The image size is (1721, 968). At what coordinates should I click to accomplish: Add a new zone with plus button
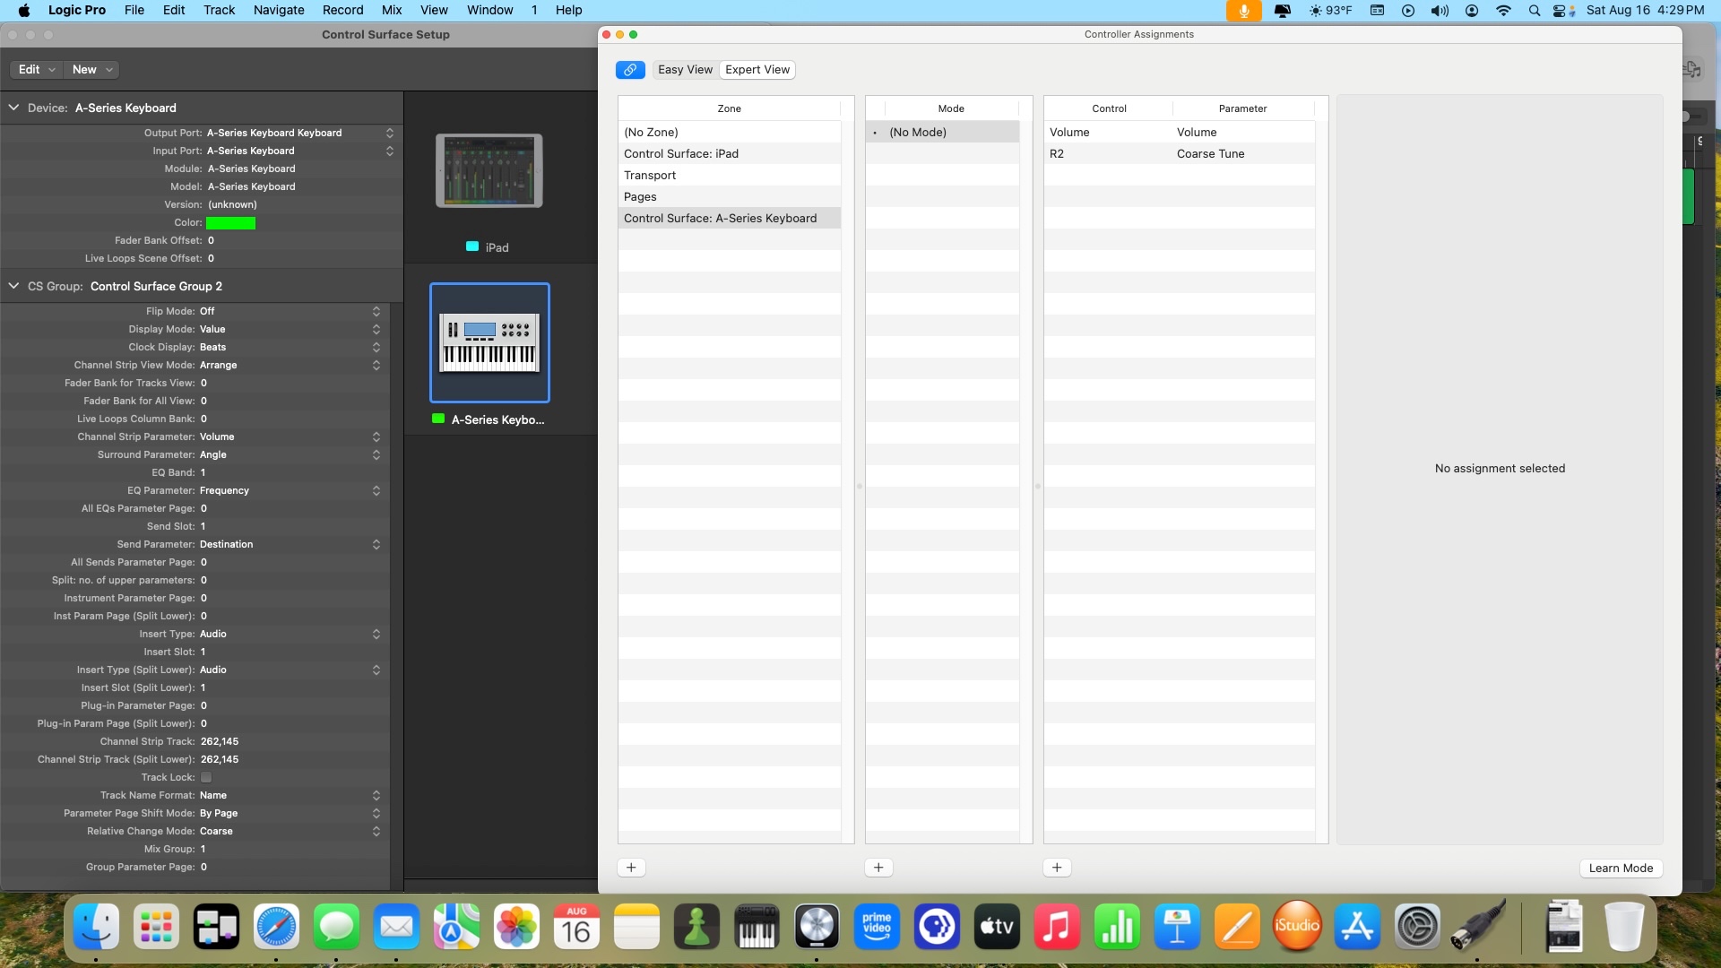coord(631,868)
